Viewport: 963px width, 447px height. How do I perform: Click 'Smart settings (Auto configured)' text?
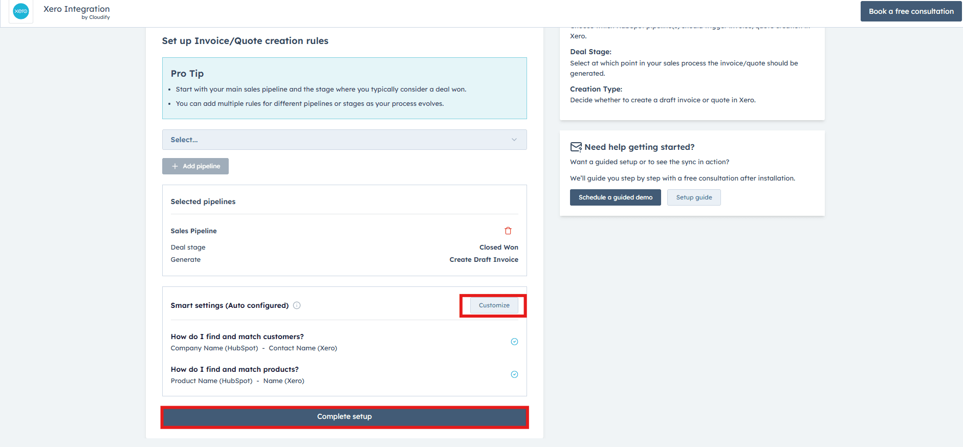click(230, 305)
